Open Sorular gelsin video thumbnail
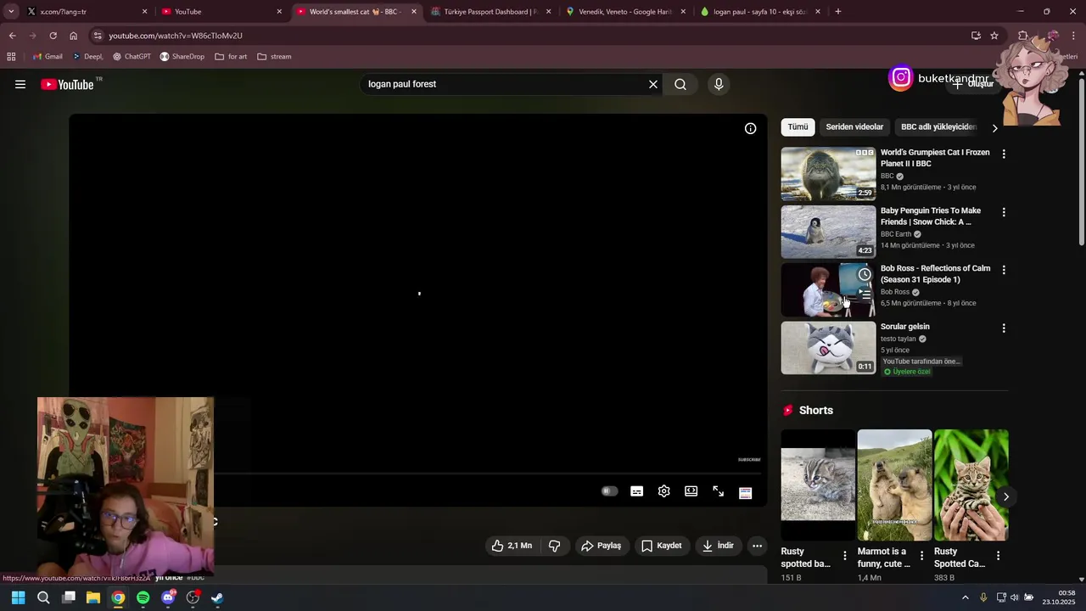This screenshot has height=611, width=1086. point(828,348)
